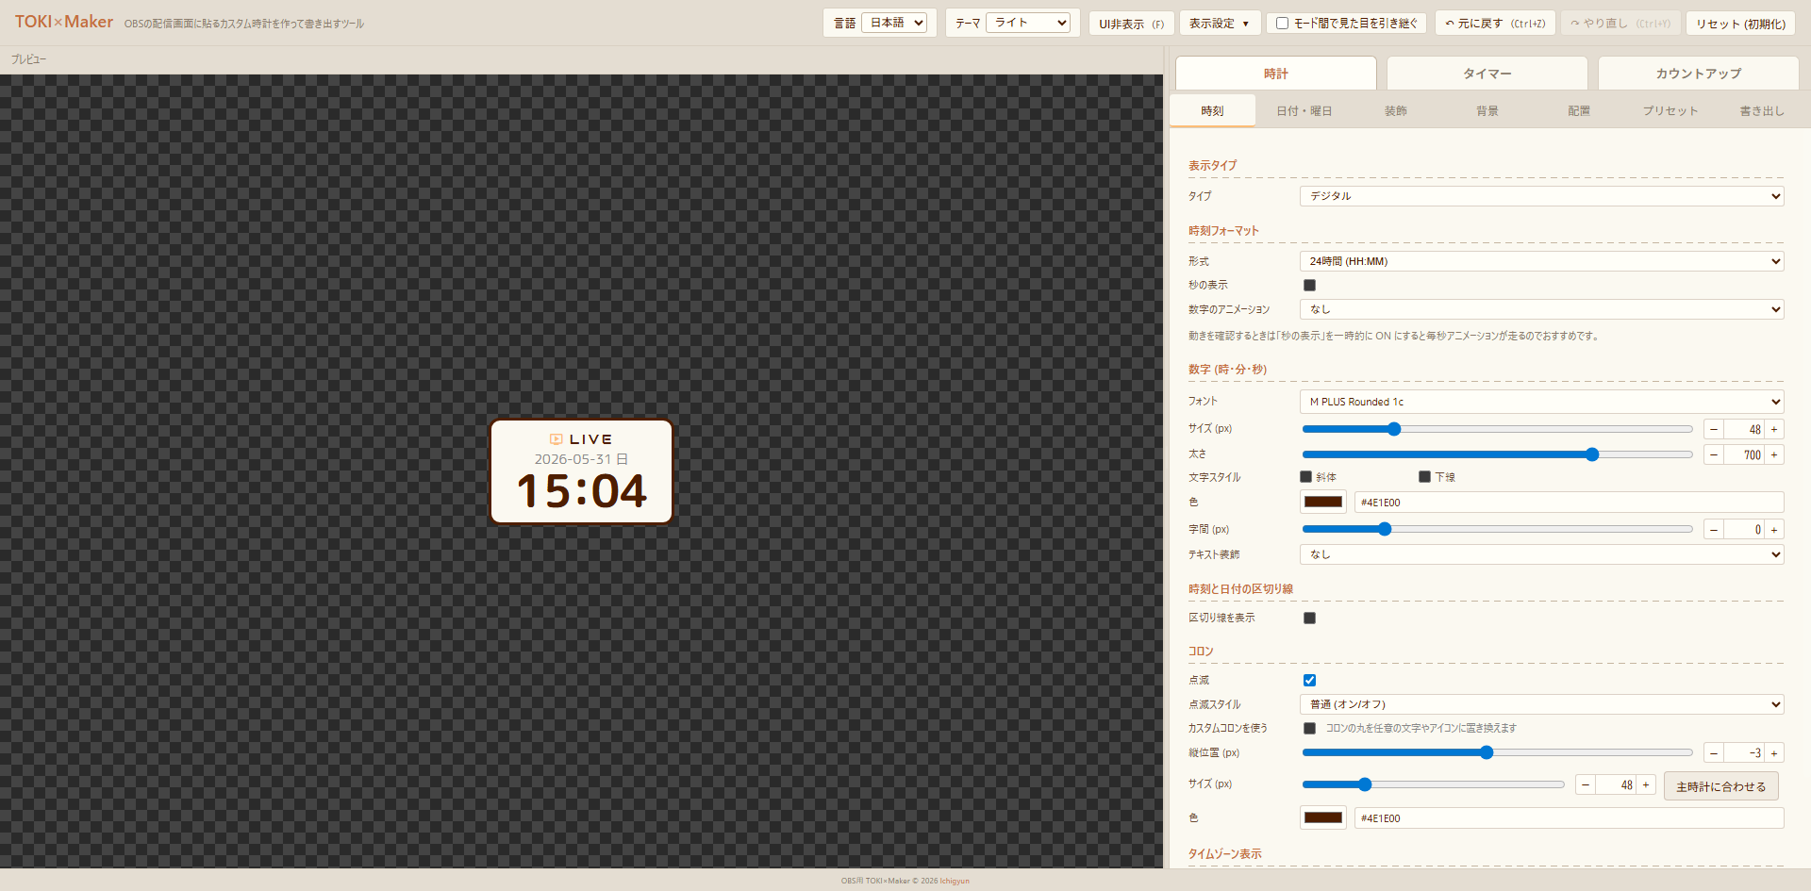Open the 言語 language dropdown
The width and height of the screenshot is (1811, 891).
(894, 23)
